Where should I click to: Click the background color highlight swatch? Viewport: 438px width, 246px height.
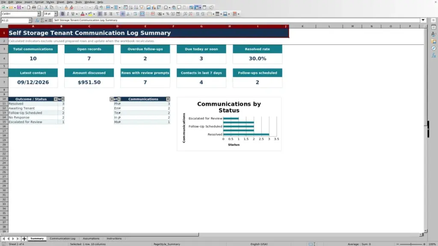click(x=90, y=14)
